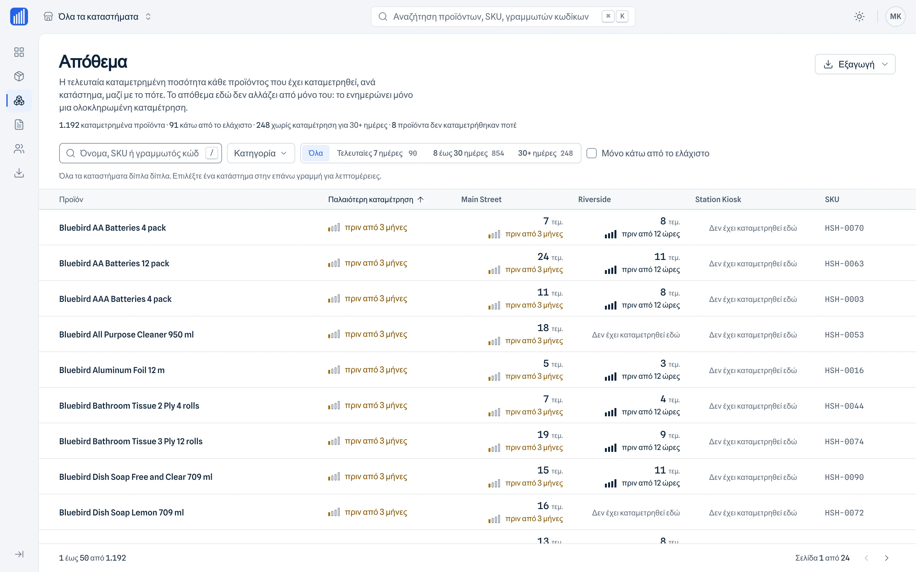
Task: Click Bluebird Bathroom Tissue 2 Ply 4 rolls
Action: (x=129, y=405)
